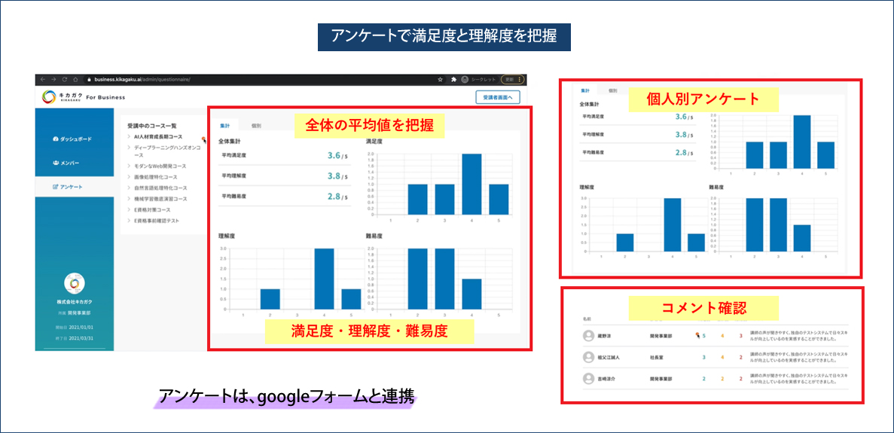The width and height of the screenshot is (894, 433).
Task: Click 平均理解度 3.8 in 個人別アンケート panel
Action: (682, 135)
